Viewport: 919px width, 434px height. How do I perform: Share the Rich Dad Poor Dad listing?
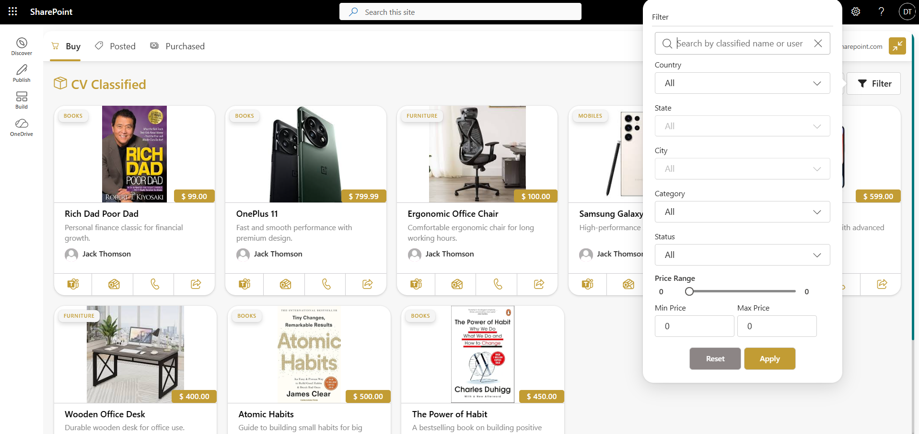pyautogui.click(x=196, y=284)
